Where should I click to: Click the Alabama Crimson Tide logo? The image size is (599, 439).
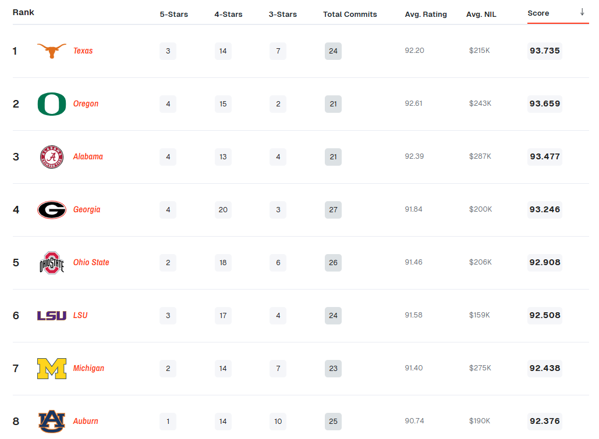click(x=52, y=156)
